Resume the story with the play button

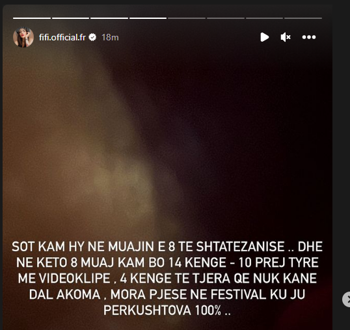[265, 37]
